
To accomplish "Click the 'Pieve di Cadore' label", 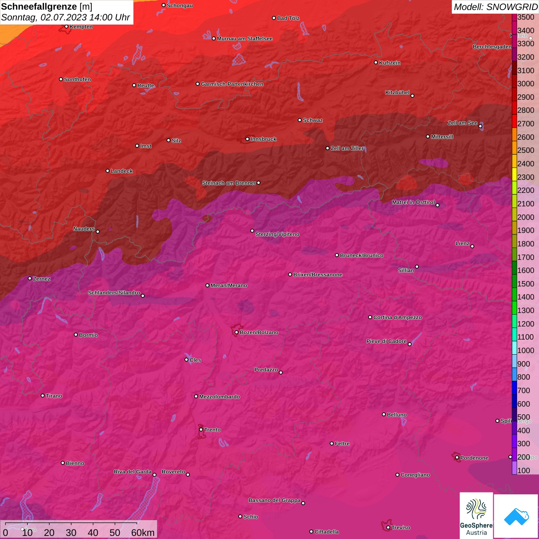I will (x=387, y=341).
